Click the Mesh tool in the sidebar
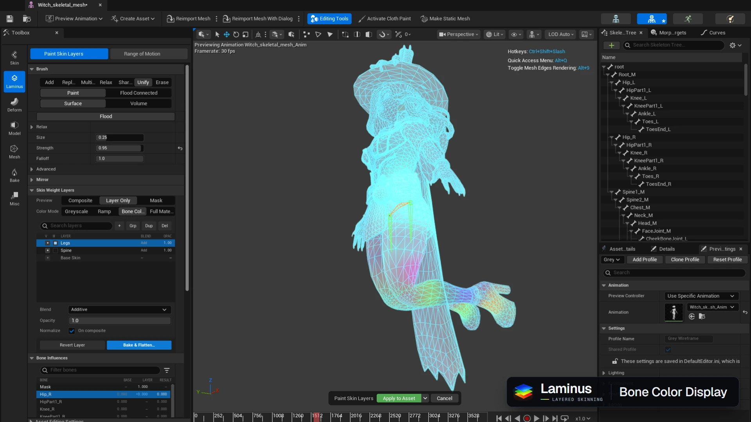The width and height of the screenshot is (751, 422). 14,152
